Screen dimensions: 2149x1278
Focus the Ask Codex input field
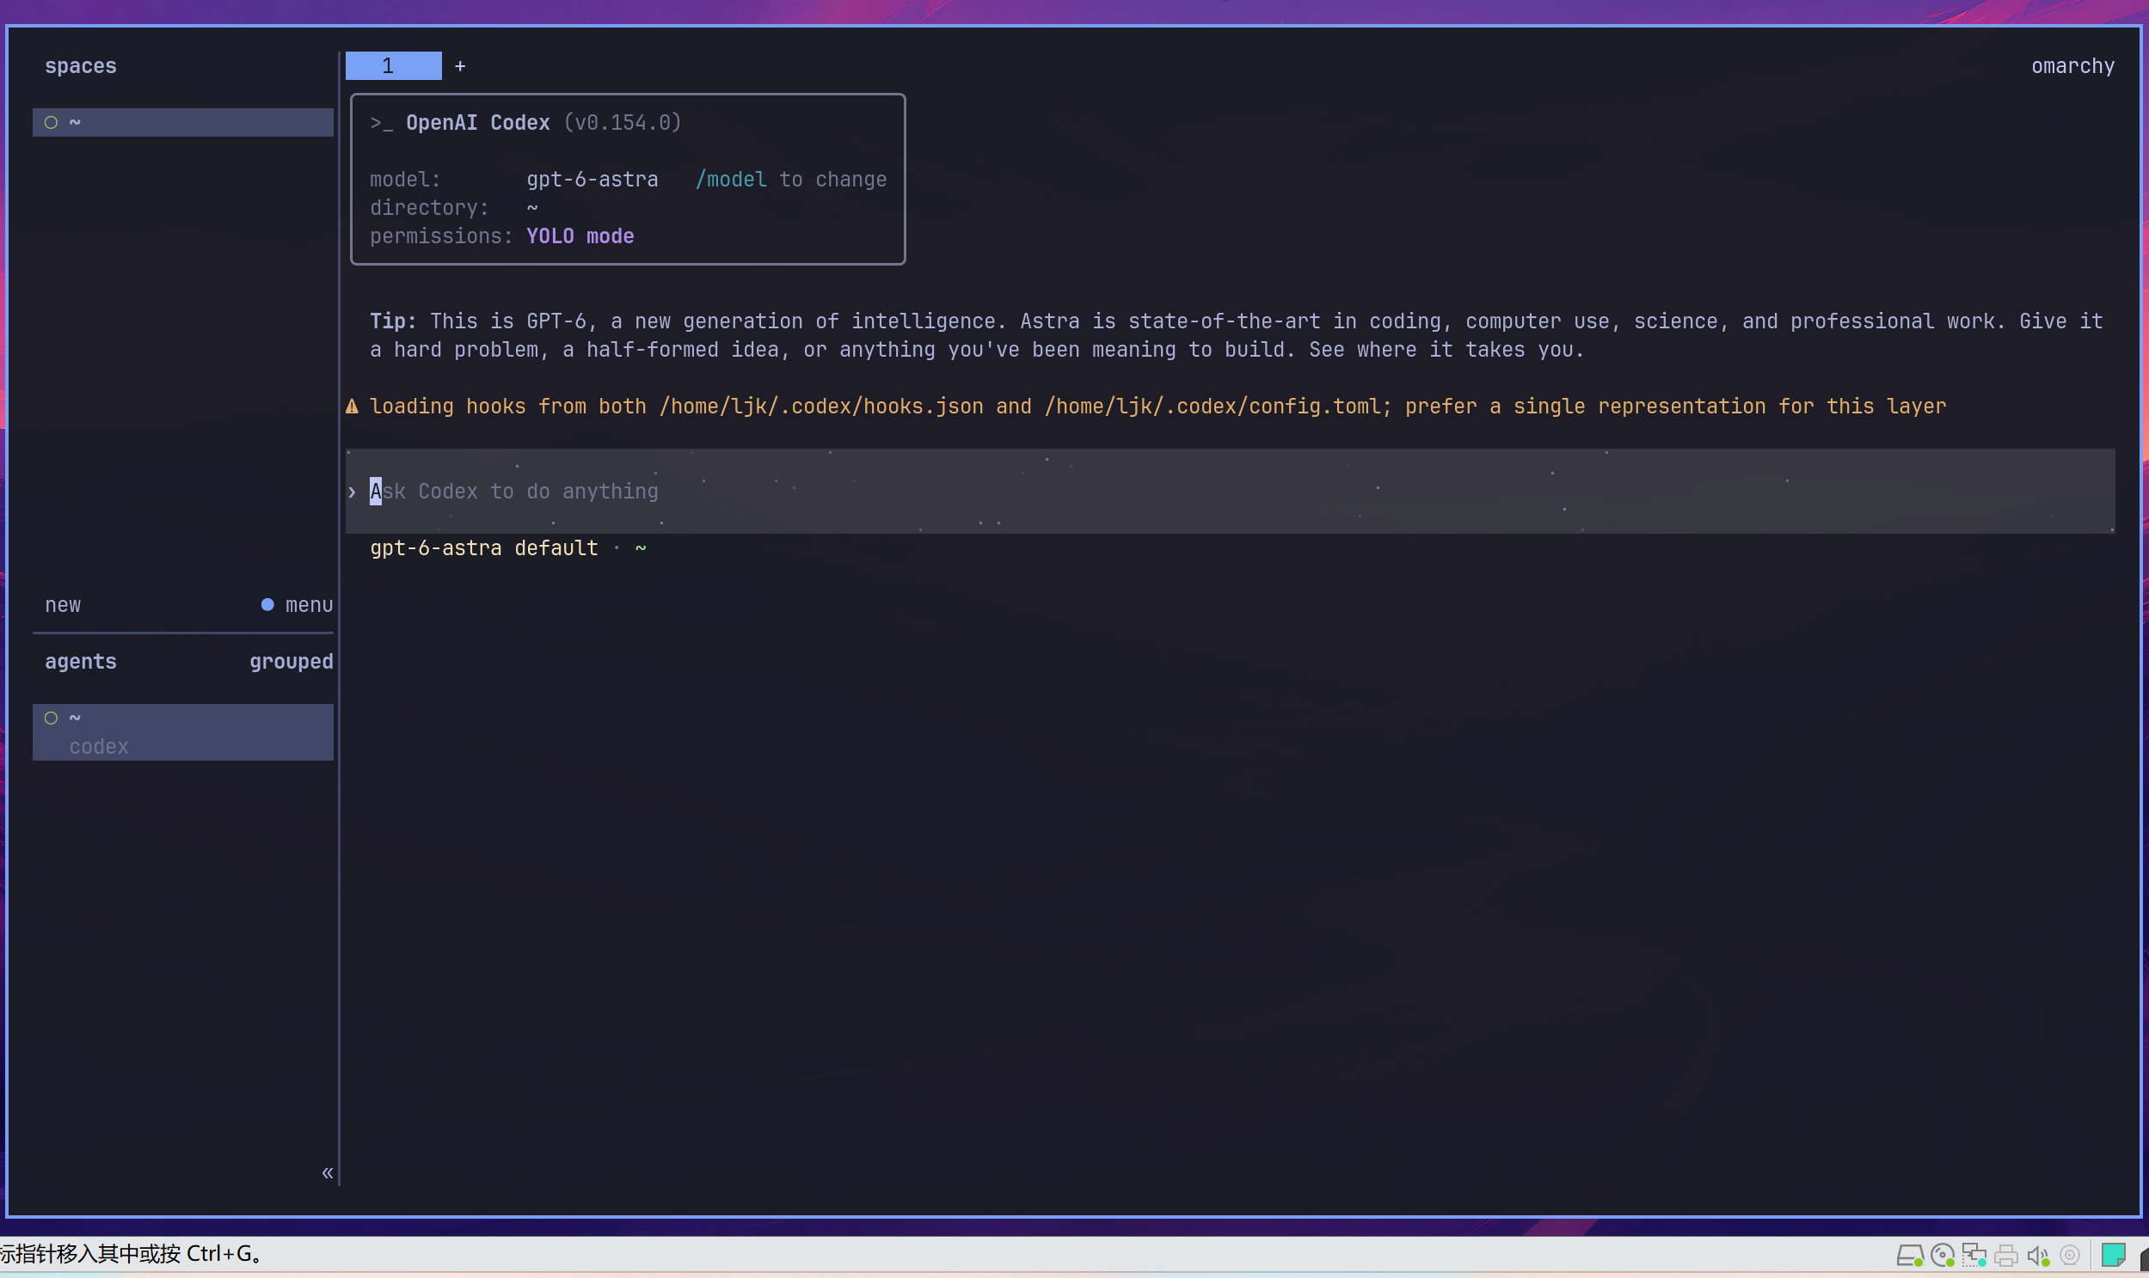[1231, 491]
